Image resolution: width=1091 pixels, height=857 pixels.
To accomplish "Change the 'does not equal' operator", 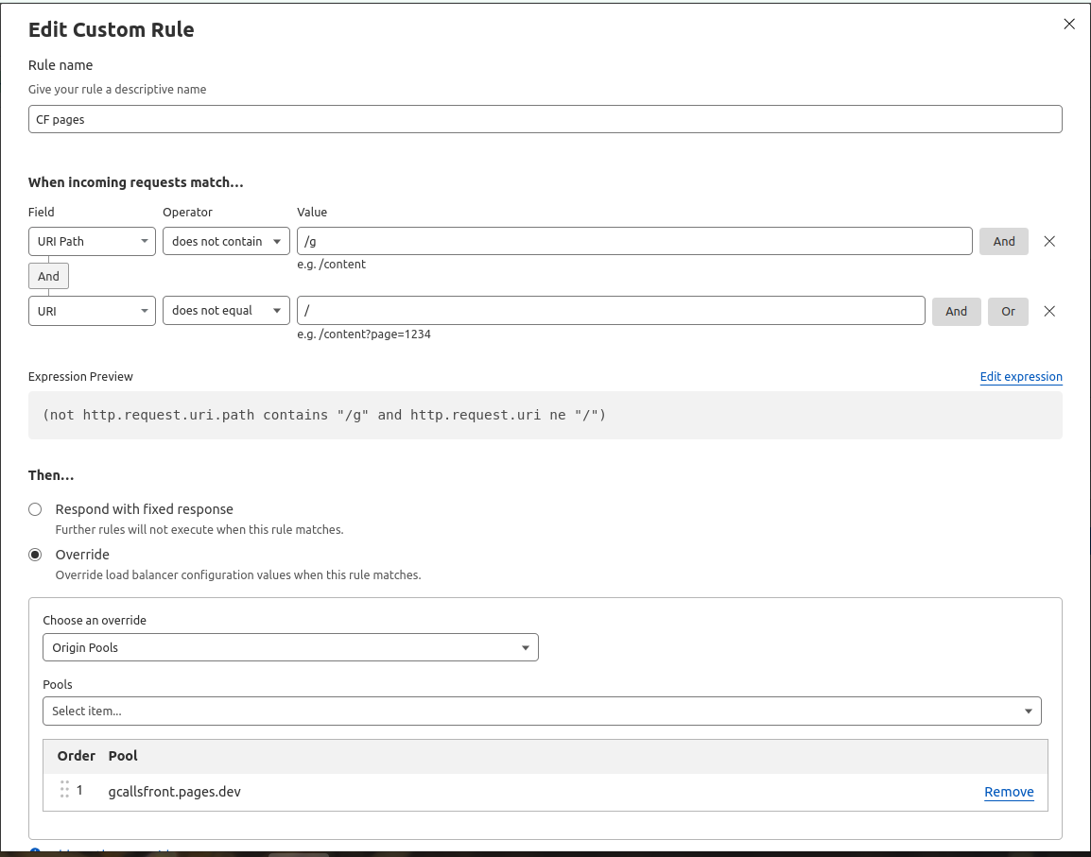I will point(226,311).
